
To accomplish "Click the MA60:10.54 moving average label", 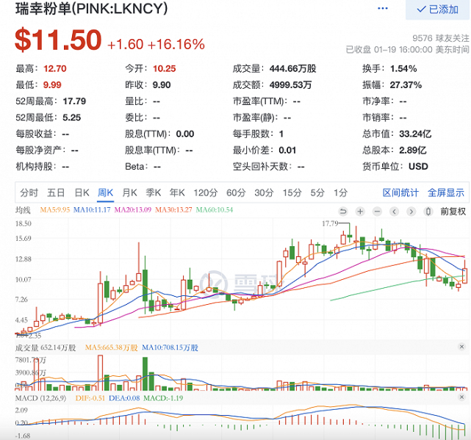I will pyautogui.click(x=215, y=209).
